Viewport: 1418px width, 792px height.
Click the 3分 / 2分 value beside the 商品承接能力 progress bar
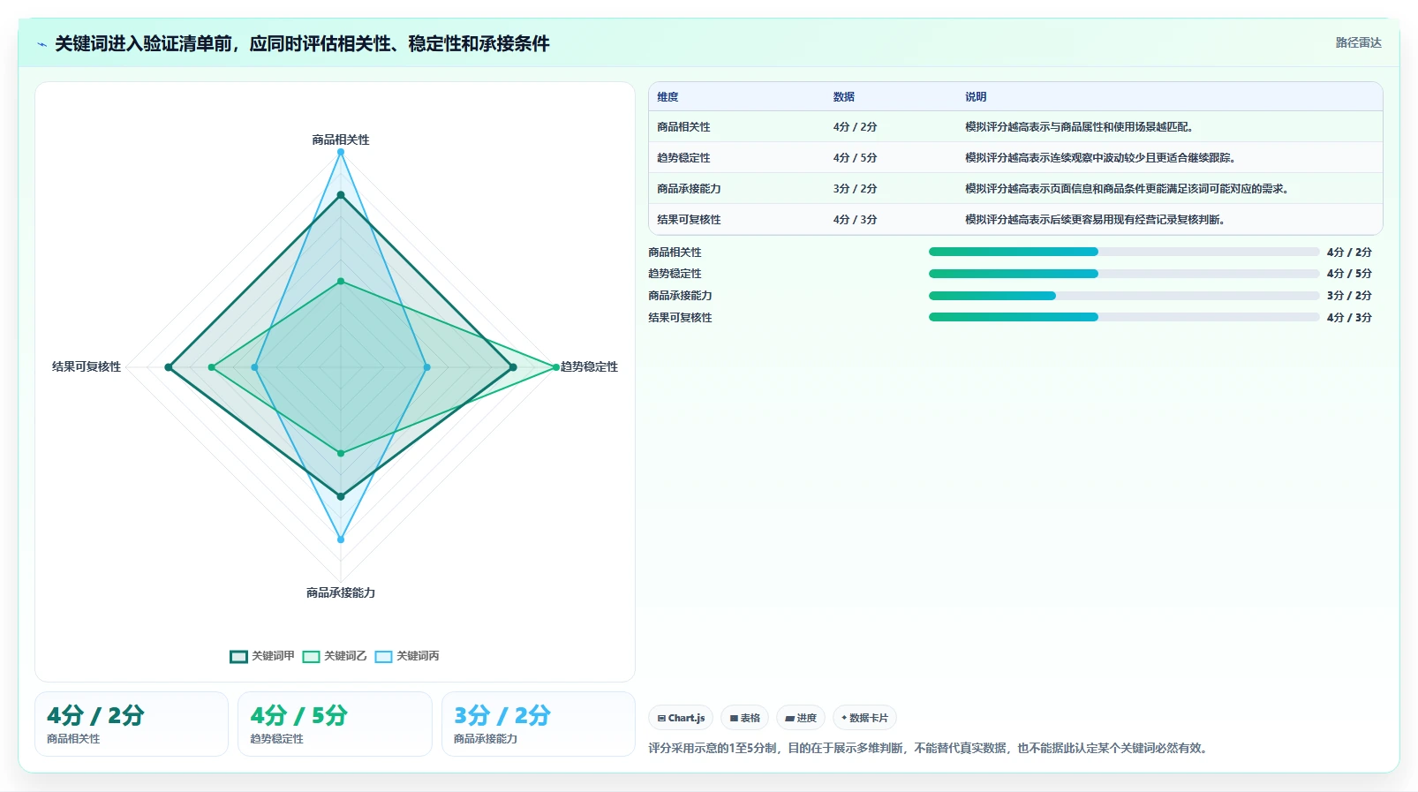[x=1349, y=296]
